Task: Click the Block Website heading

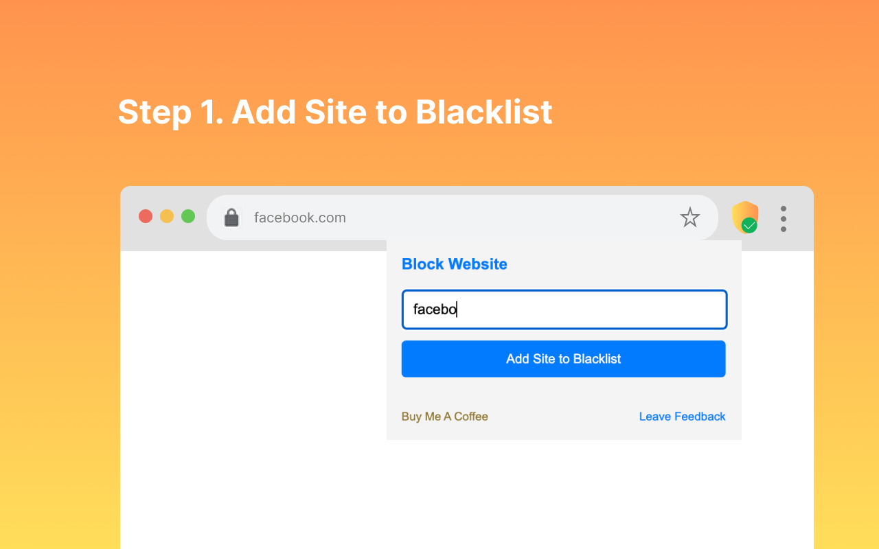Action: tap(454, 264)
